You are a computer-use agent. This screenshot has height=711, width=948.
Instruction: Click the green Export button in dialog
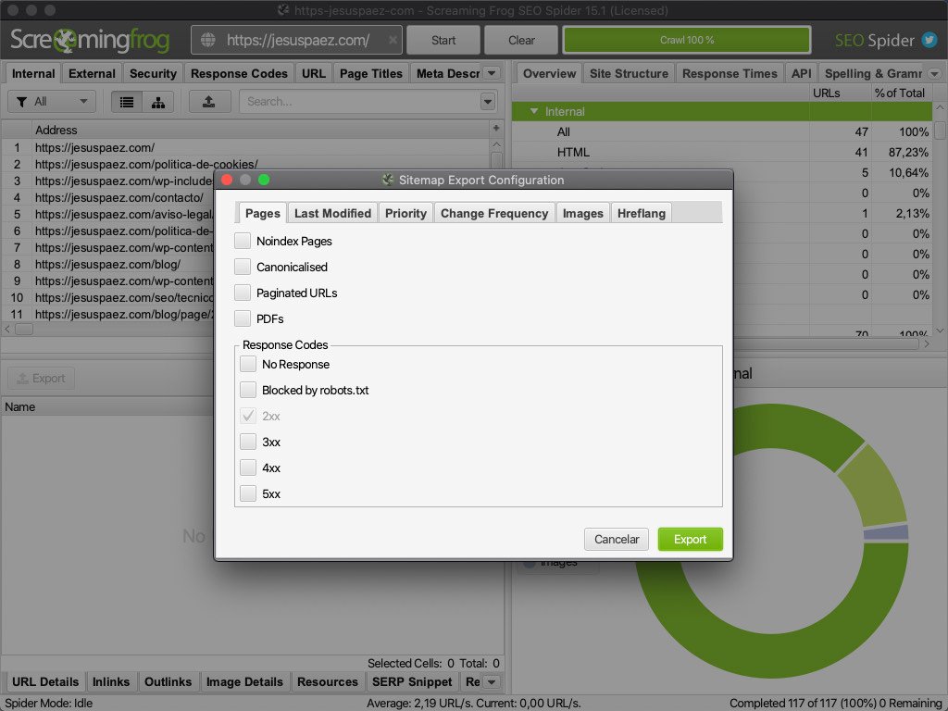(x=690, y=539)
